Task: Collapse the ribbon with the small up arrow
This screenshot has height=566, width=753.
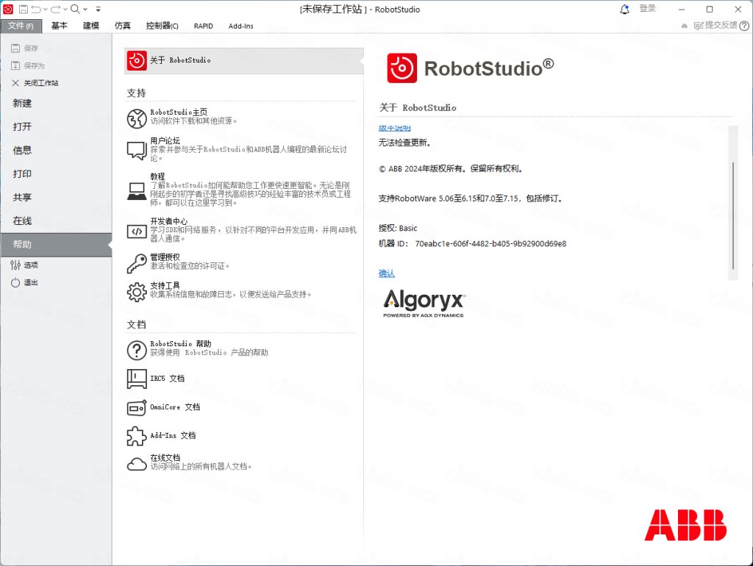Action: (x=685, y=26)
